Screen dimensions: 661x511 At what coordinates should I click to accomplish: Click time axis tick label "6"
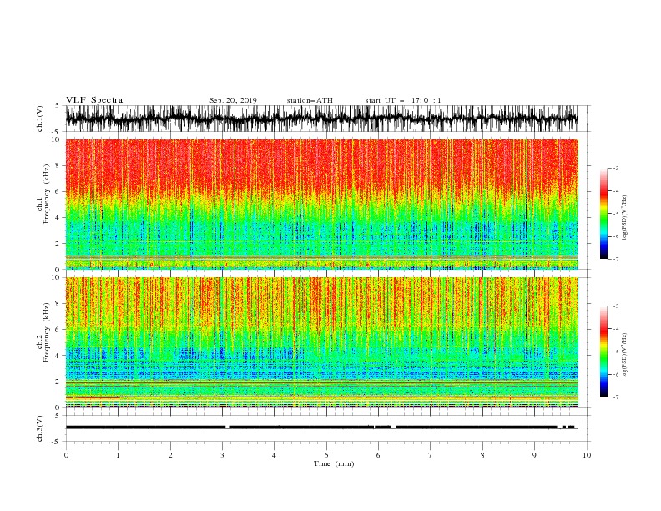coord(378,455)
